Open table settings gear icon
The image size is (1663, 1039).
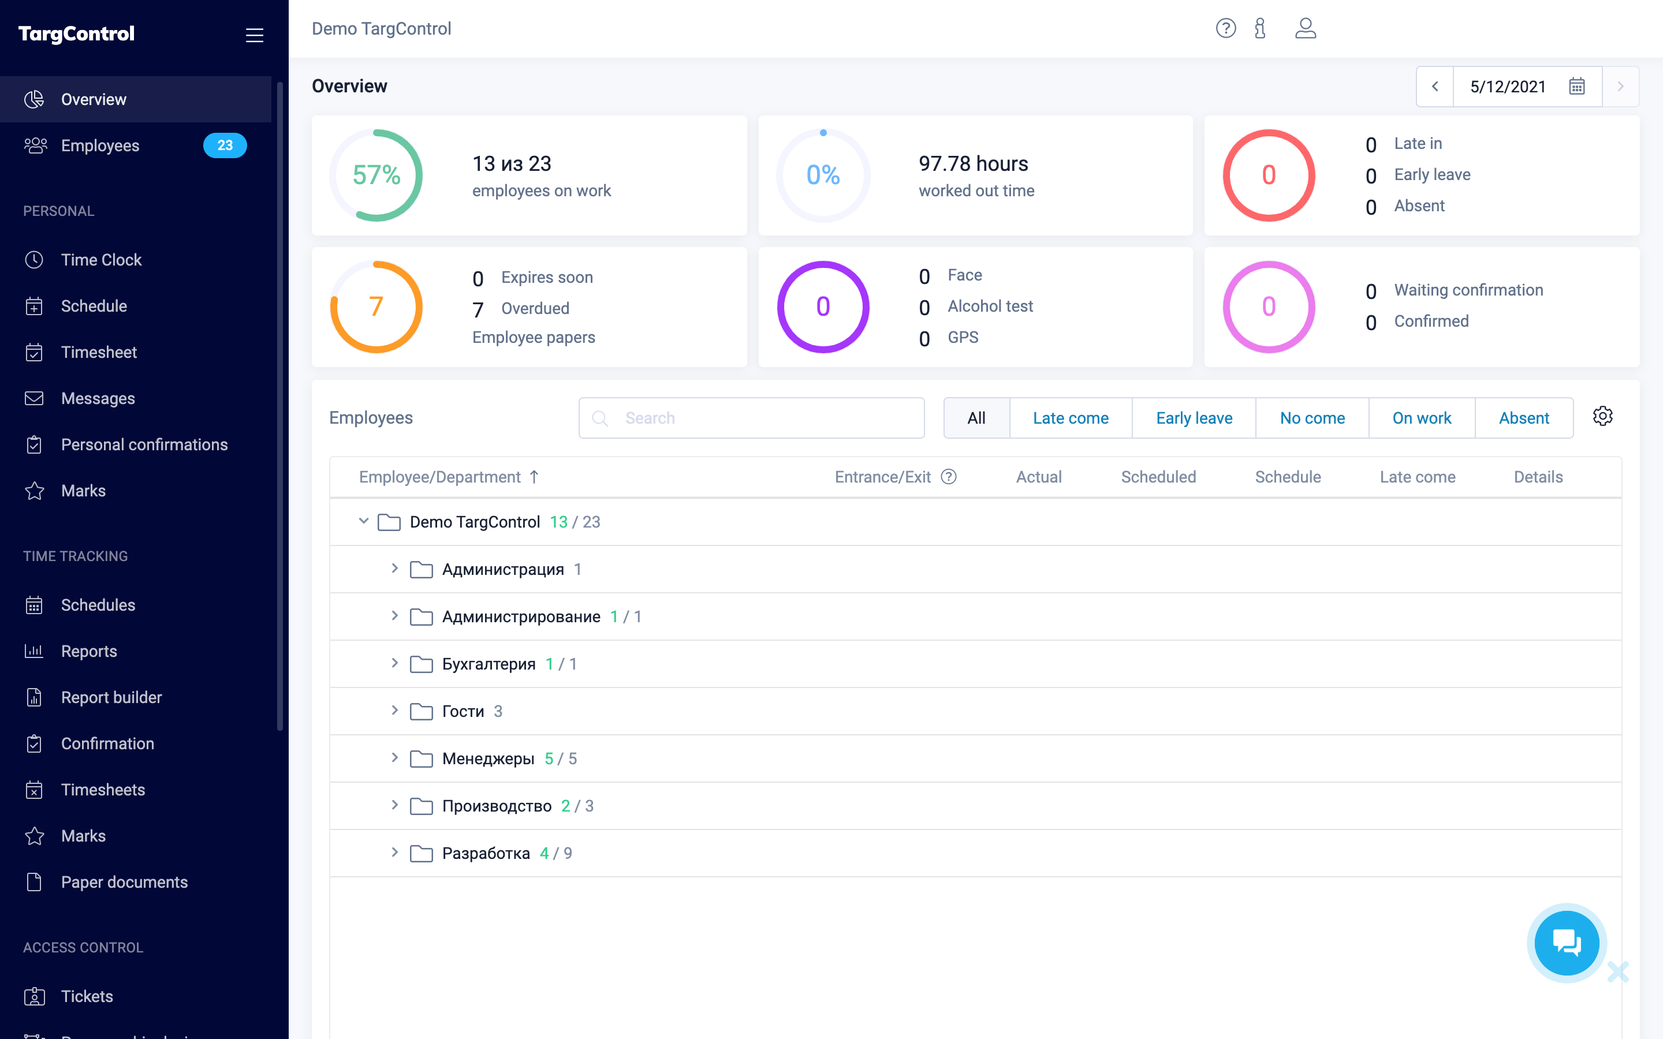(x=1602, y=416)
